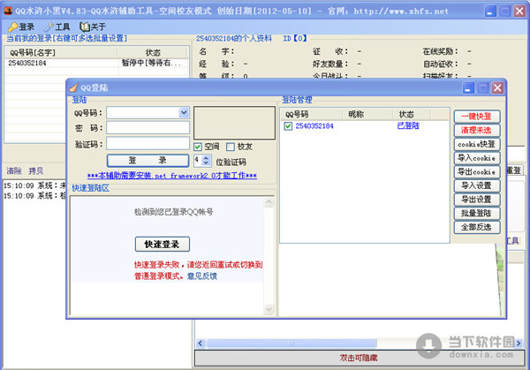Click the main window app icon in title bar

point(8,11)
